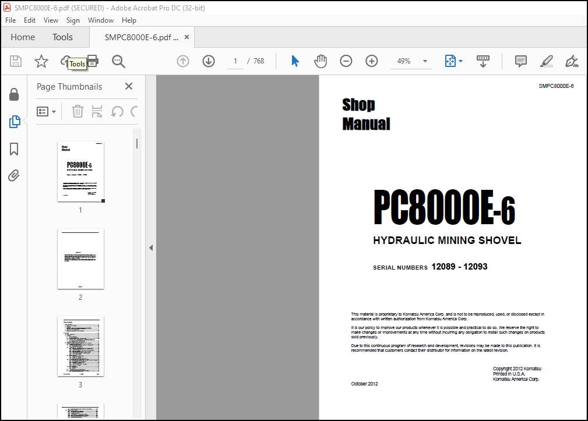Go to previous page with the up arrow
The width and height of the screenshot is (588, 421).
coord(183,61)
